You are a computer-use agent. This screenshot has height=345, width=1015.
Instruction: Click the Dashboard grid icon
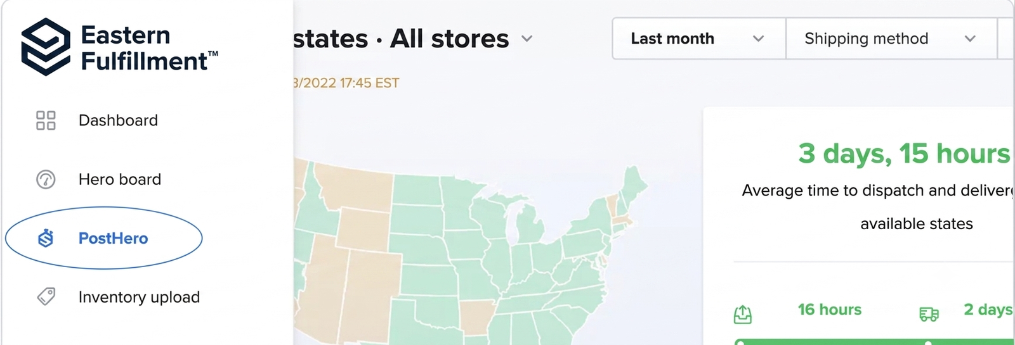[46, 120]
